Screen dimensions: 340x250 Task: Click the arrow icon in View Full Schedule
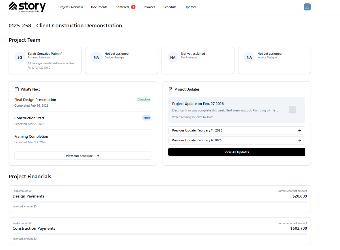pos(98,156)
